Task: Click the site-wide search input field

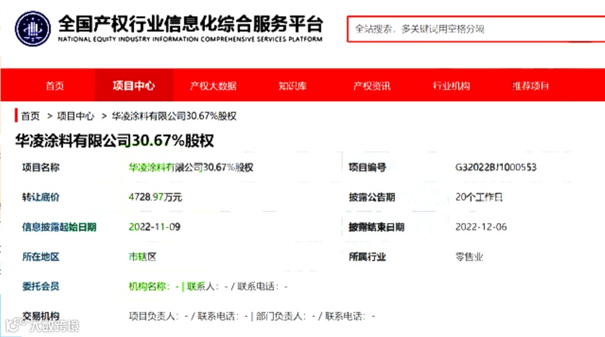Action: point(476,29)
